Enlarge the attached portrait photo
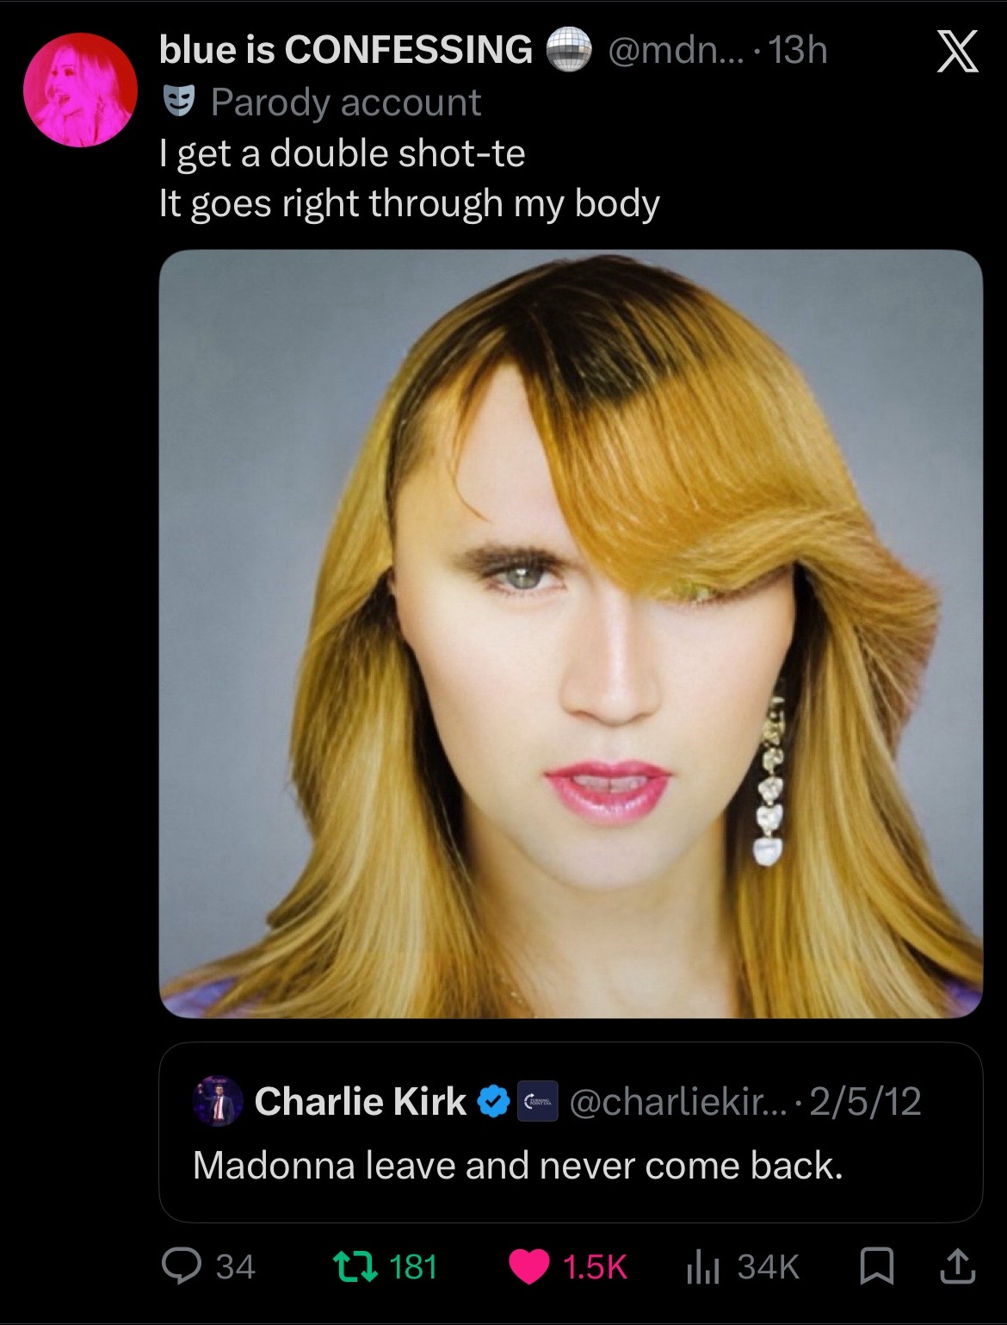Viewport: 1007px width, 1325px height. tap(571, 634)
